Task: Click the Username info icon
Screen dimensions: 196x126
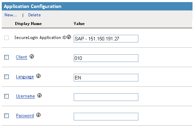Action: [39, 95]
